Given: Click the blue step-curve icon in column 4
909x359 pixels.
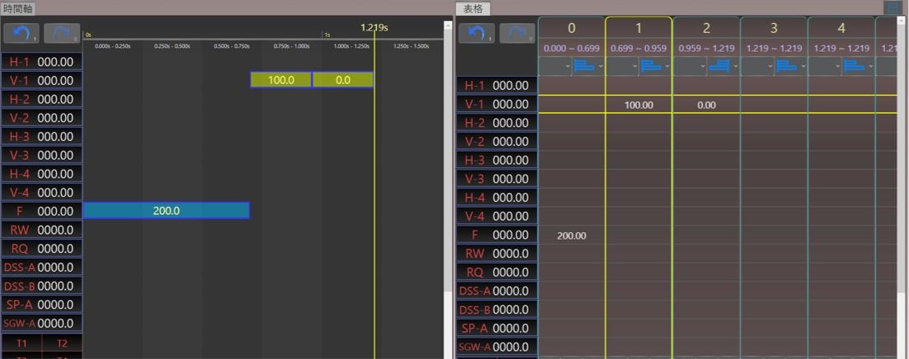Looking at the screenshot, I should tap(855, 66).
